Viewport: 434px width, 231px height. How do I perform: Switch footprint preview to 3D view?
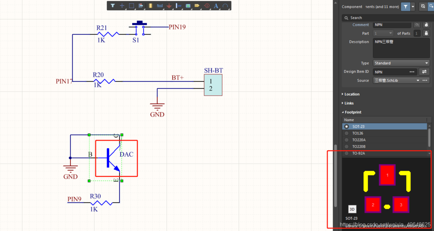352,209
